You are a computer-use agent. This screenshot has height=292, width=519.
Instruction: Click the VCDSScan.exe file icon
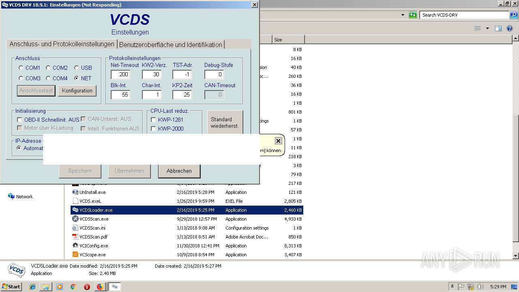(75, 219)
